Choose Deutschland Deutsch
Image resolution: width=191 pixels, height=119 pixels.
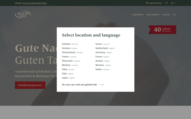point(72,52)
